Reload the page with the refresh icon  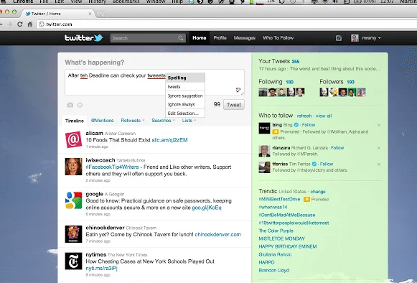tap(19, 24)
